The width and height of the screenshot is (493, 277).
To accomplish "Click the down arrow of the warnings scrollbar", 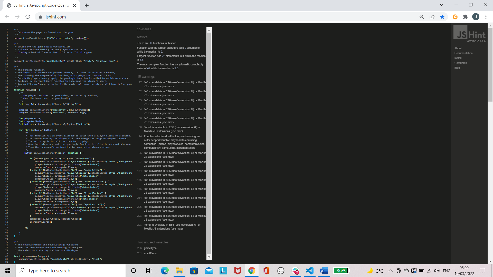I will pos(209,257).
